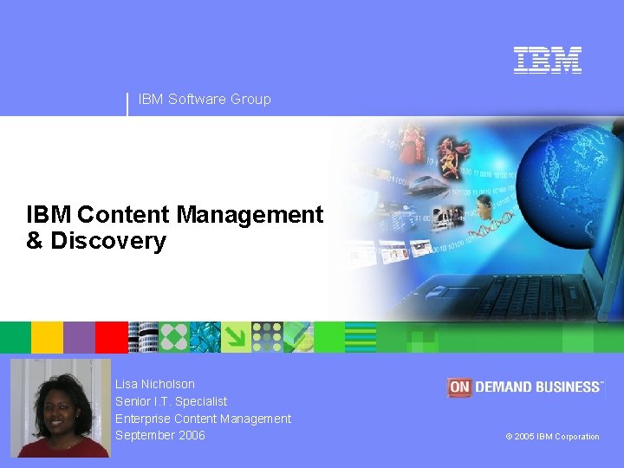This screenshot has height=468, width=624.
Task: Click the building image tile in the strip
Action: [143, 337]
